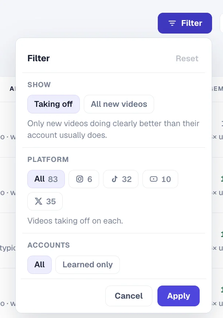
Task: Select Learned only accounts
Action: pyautogui.click(x=87, y=265)
